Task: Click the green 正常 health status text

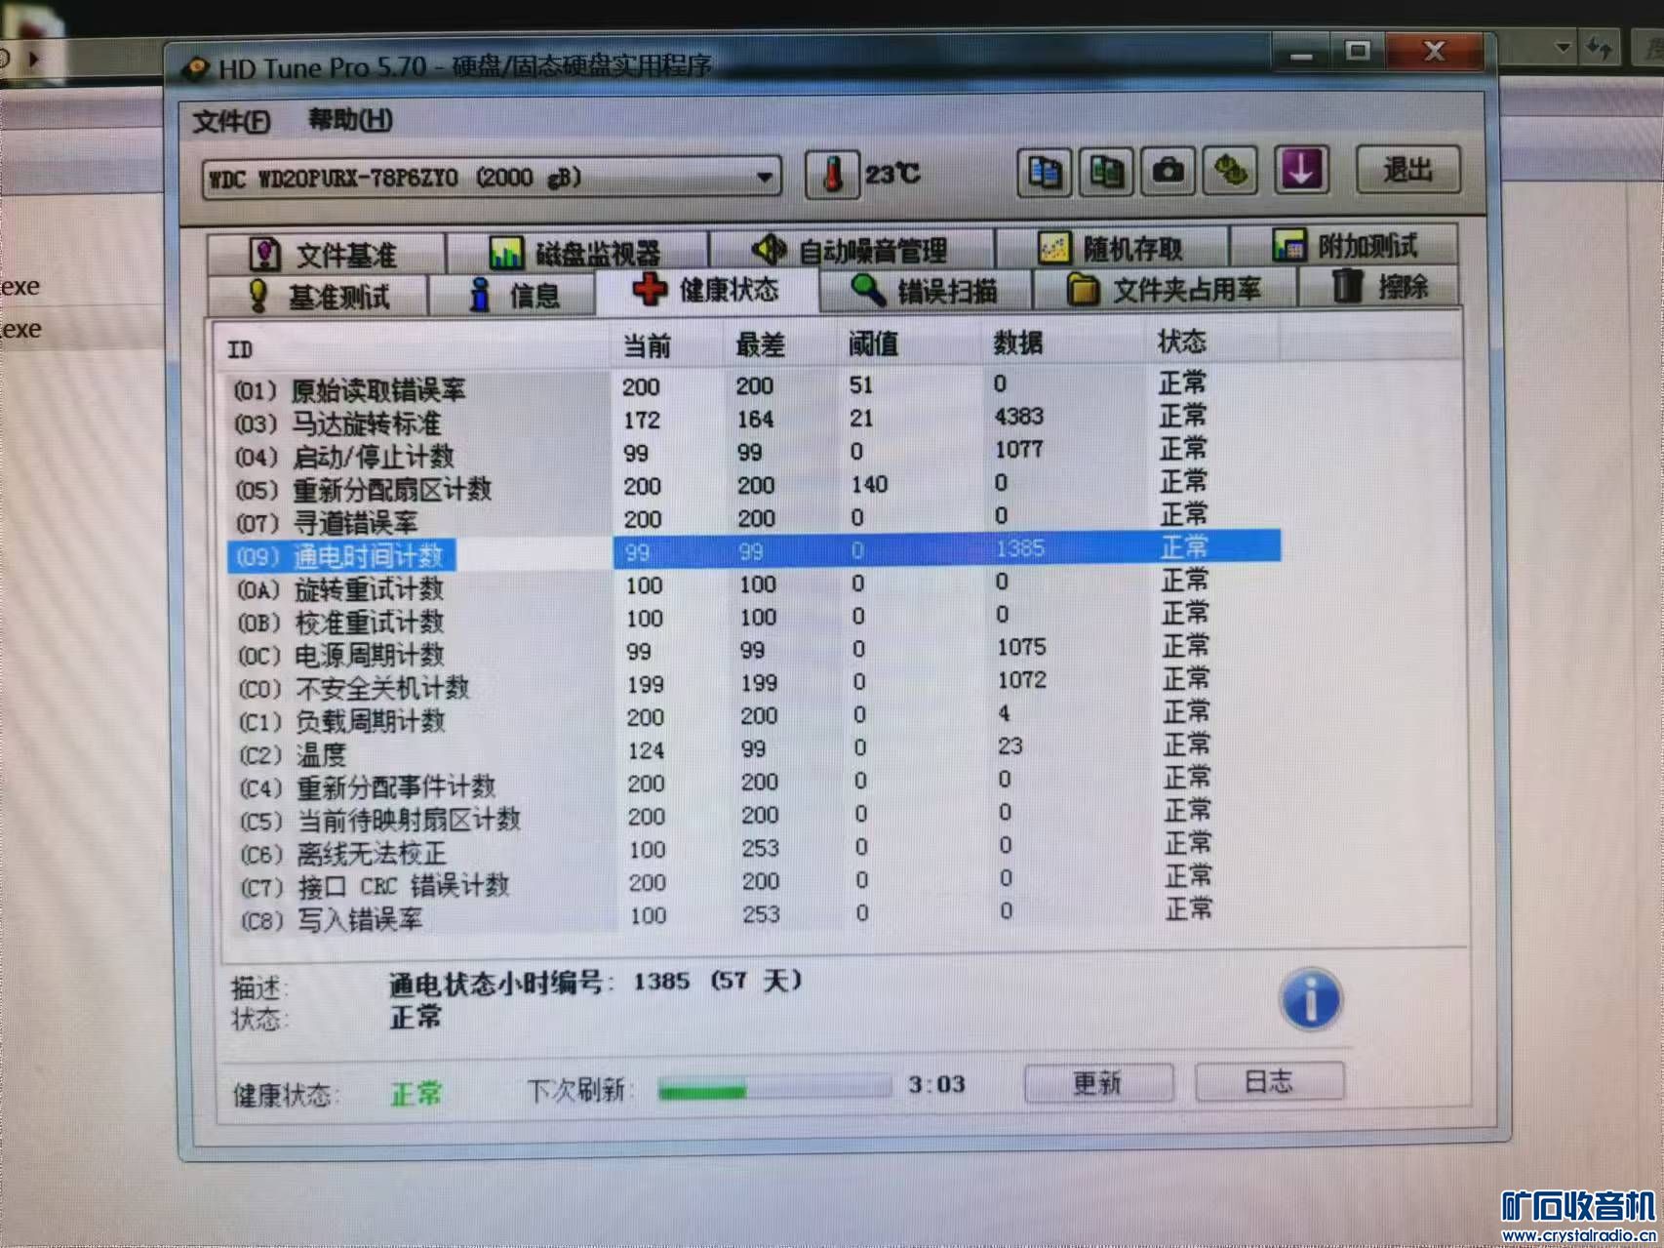Action: click(416, 1094)
